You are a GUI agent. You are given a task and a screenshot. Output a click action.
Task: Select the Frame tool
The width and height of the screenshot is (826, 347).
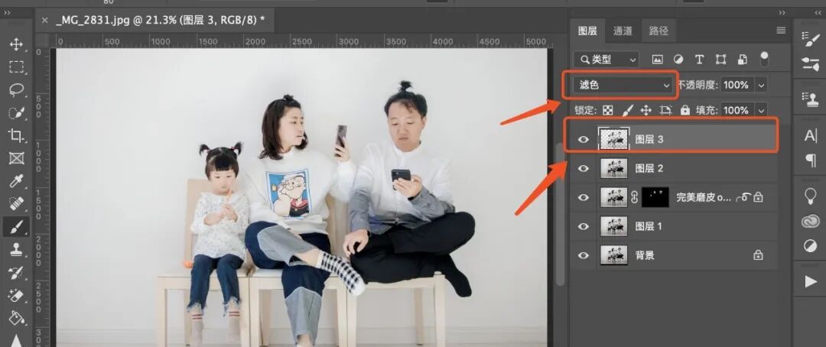(x=16, y=158)
